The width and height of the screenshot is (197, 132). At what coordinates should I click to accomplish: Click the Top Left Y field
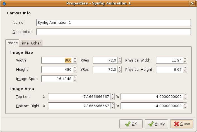[x=152, y=96]
